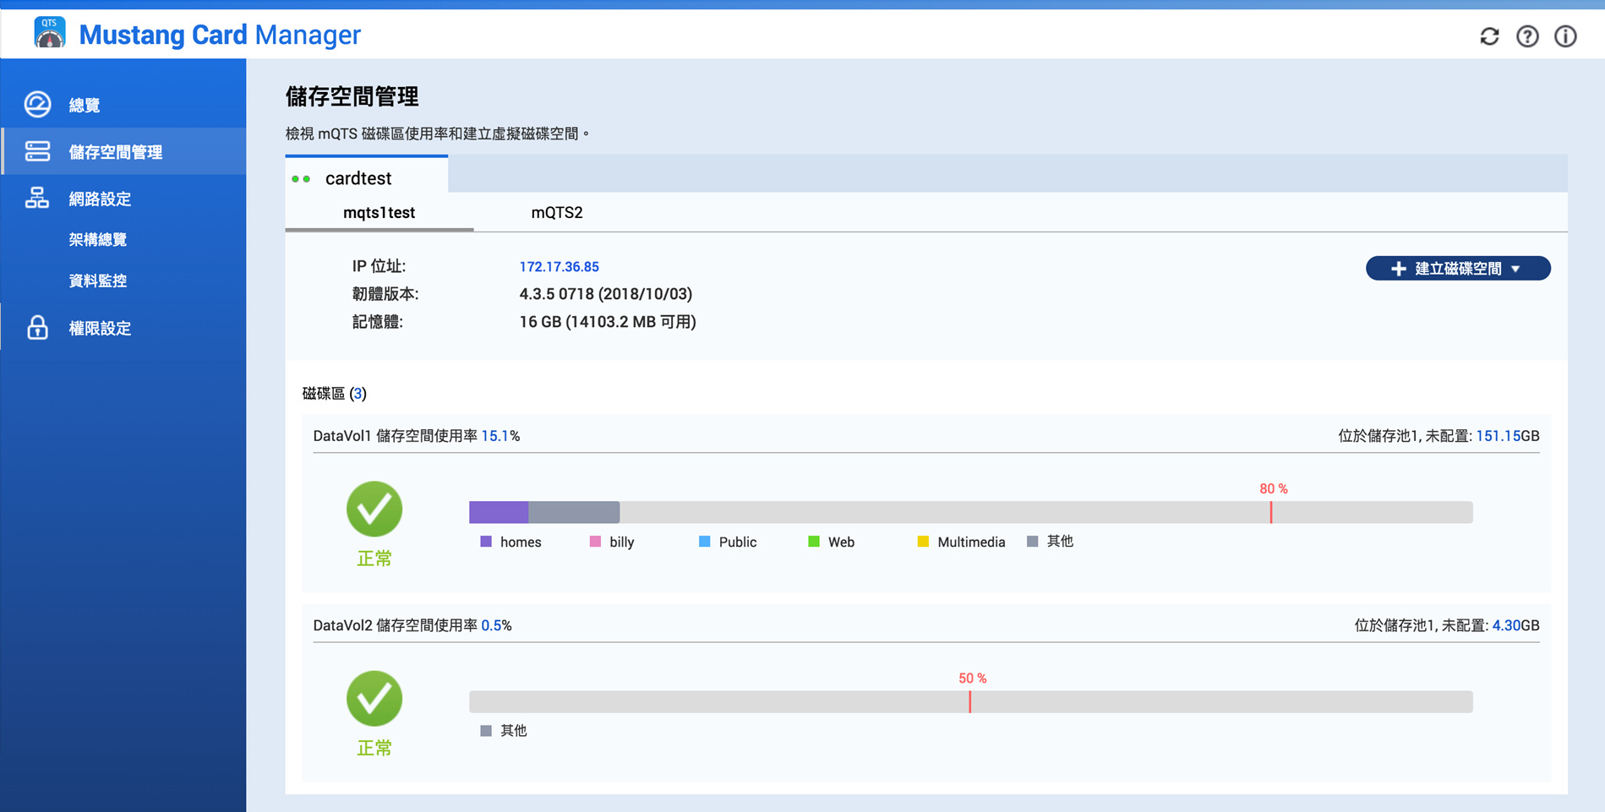The height and width of the screenshot is (812, 1605).
Task: Select 儲存空間管理 in the sidebar
Action: coord(115,152)
